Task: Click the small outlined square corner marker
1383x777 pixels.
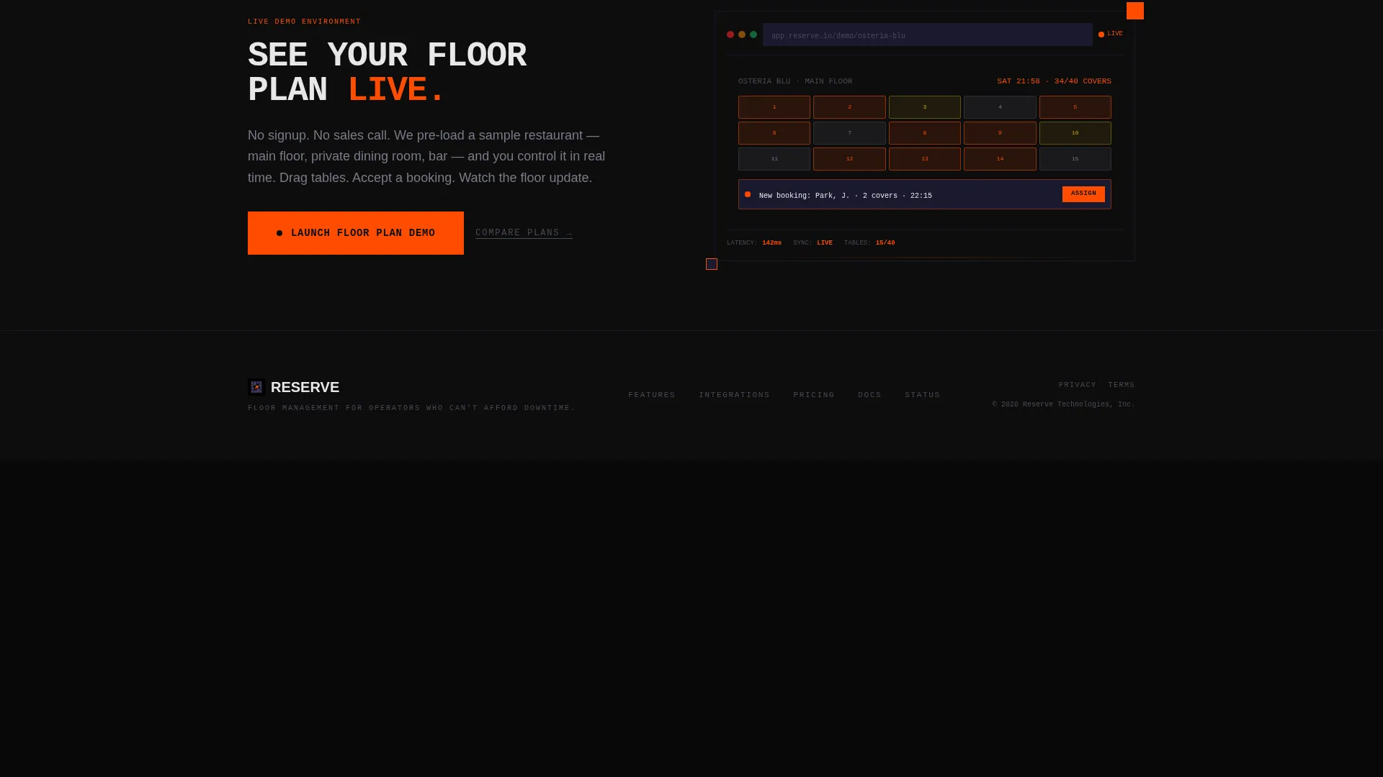Action: (x=712, y=264)
